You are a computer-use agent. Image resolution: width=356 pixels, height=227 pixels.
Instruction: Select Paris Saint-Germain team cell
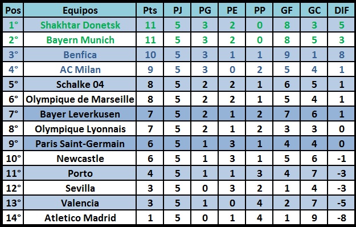click(80, 144)
